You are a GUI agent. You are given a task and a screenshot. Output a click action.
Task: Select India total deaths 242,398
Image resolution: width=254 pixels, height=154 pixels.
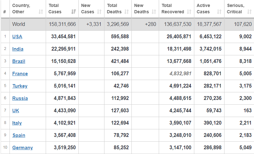pyautogui.click(x=120, y=49)
